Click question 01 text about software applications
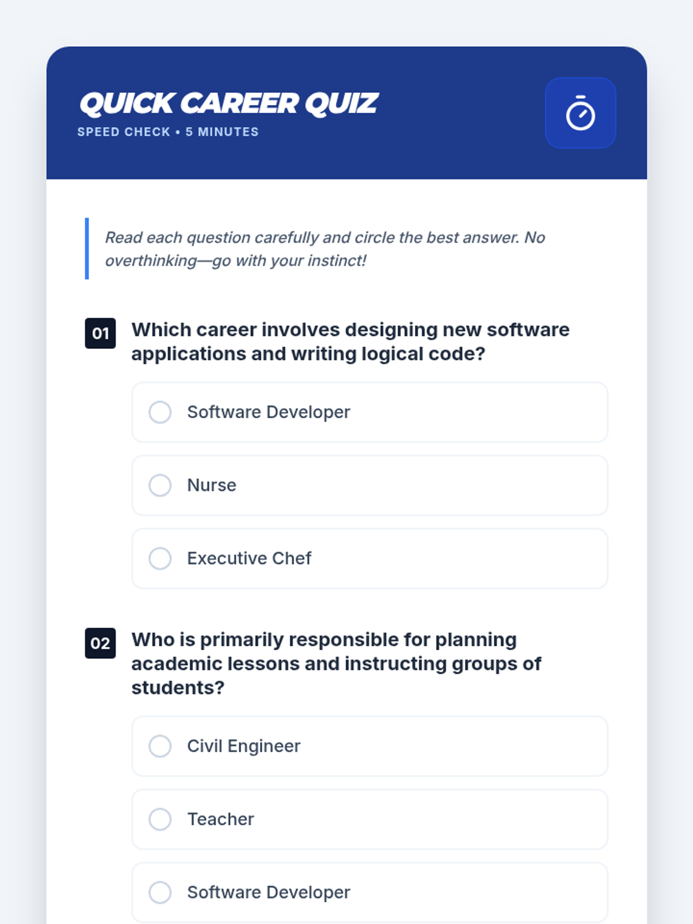The width and height of the screenshot is (693, 924). click(351, 341)
